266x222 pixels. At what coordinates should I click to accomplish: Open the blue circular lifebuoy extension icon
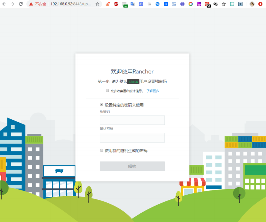click(x=157, y=4)
